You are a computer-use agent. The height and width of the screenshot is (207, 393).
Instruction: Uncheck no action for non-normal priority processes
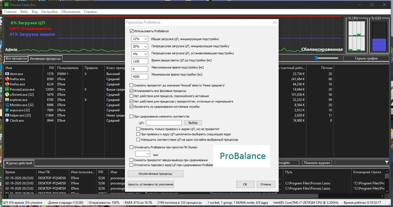(x=132, y=101)
